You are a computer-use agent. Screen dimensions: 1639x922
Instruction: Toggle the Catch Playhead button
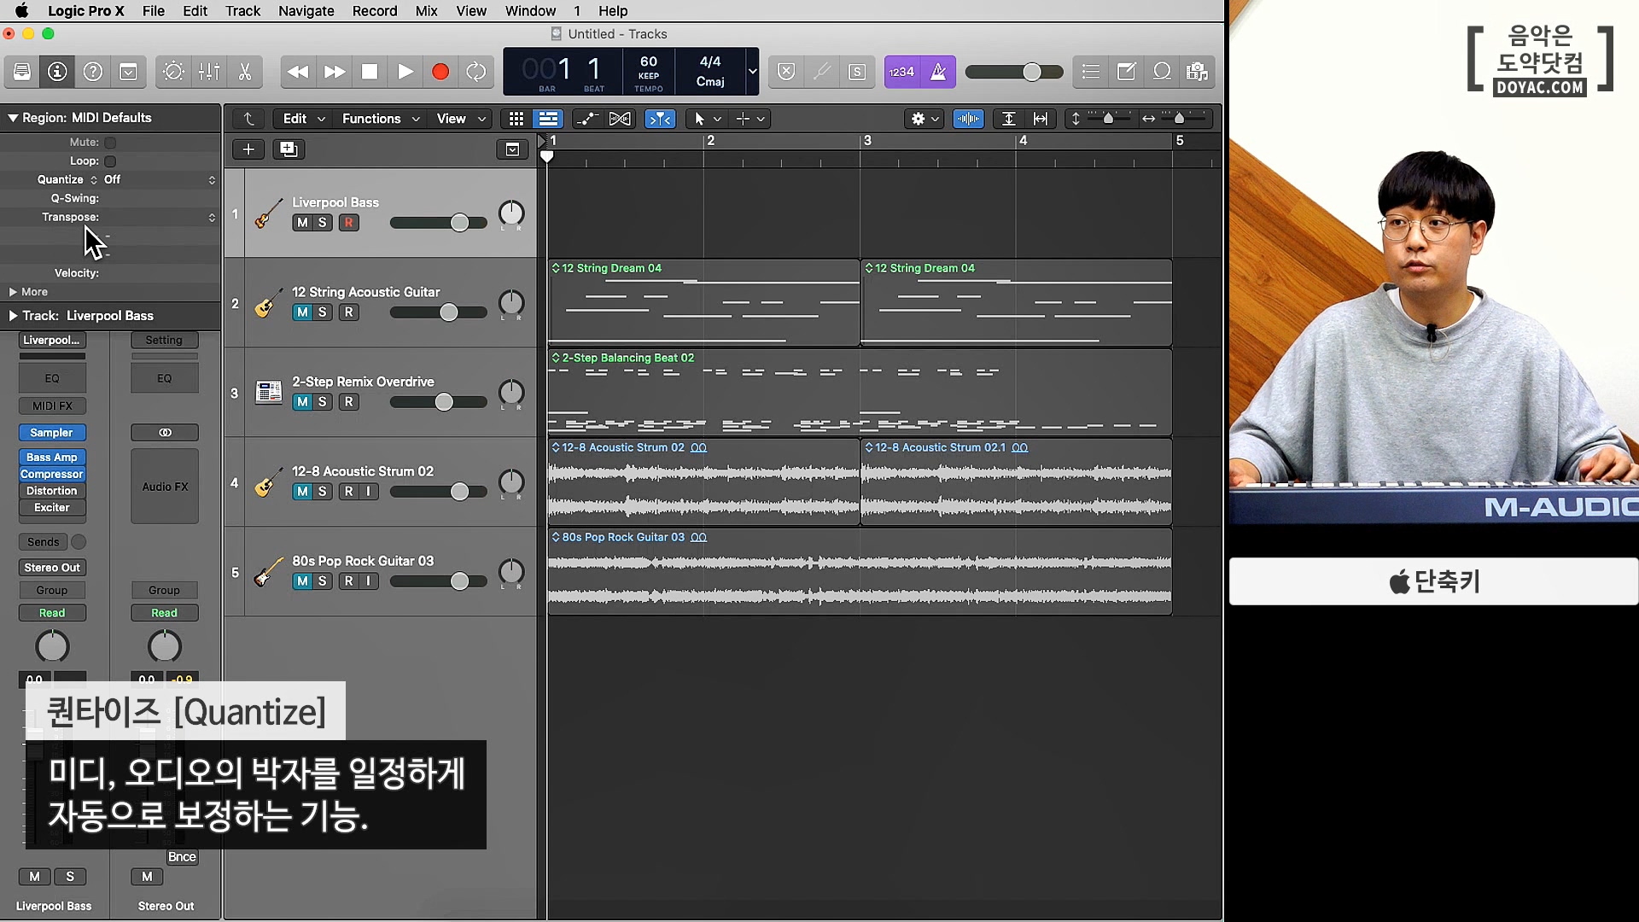pyautogui.click(x=660, y=119)
